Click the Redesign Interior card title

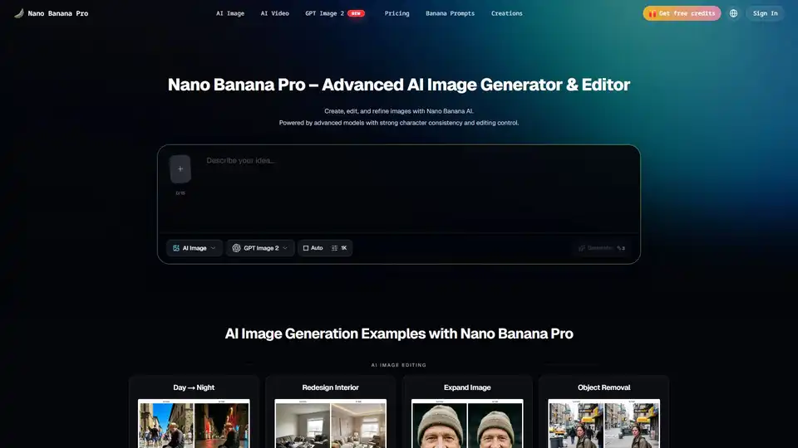330,387
